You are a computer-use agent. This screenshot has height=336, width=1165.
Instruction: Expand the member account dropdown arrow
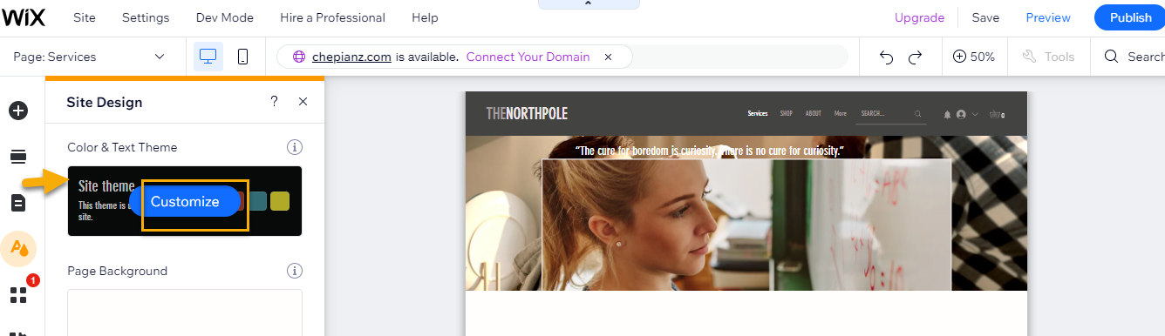click(975, 114)
